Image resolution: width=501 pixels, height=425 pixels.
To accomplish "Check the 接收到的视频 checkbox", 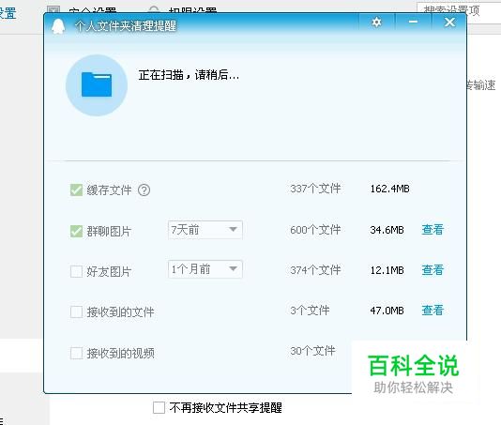I will (76, 353).
